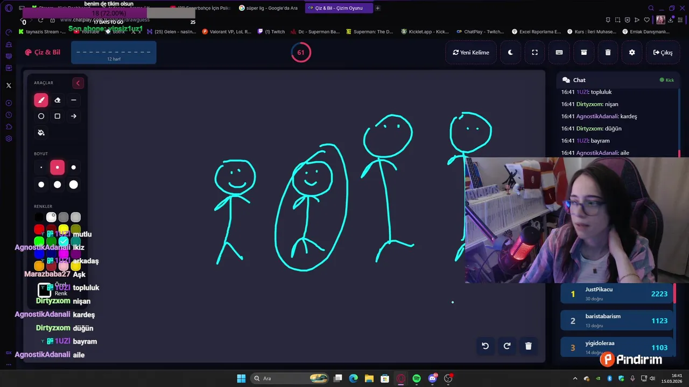Click Yeni Kelime for a new word
The image size is (689, 387).
[471, 53]
